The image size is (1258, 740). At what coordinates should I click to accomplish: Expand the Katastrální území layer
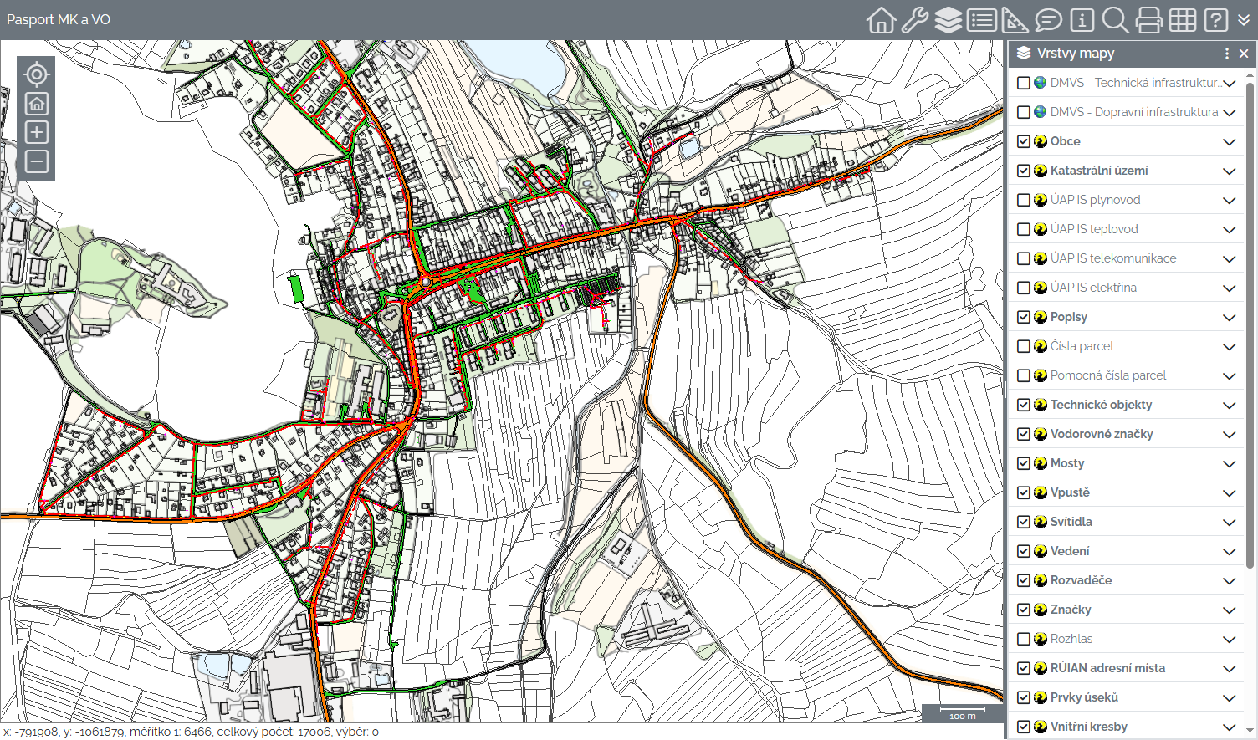[1229, 171]
